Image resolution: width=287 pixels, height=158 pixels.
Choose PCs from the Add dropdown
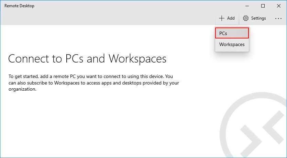coord(232,33)
